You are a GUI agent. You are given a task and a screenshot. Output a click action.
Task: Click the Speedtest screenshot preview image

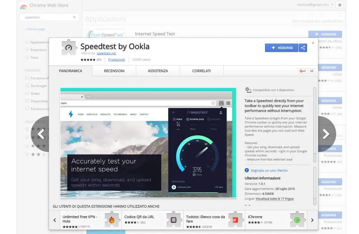pyautogui.click(x=148, y=143)
